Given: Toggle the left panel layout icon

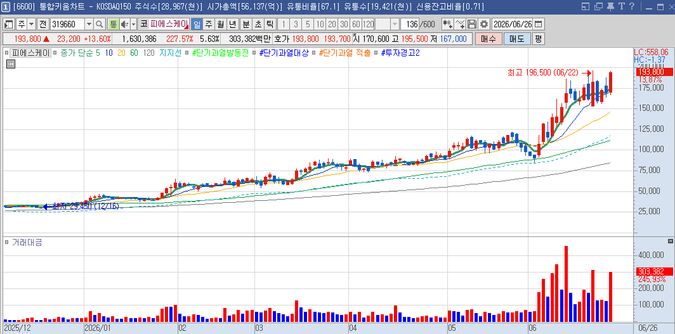Looking at the screenshot, I should pyautogui.click(x=9, y=24).
